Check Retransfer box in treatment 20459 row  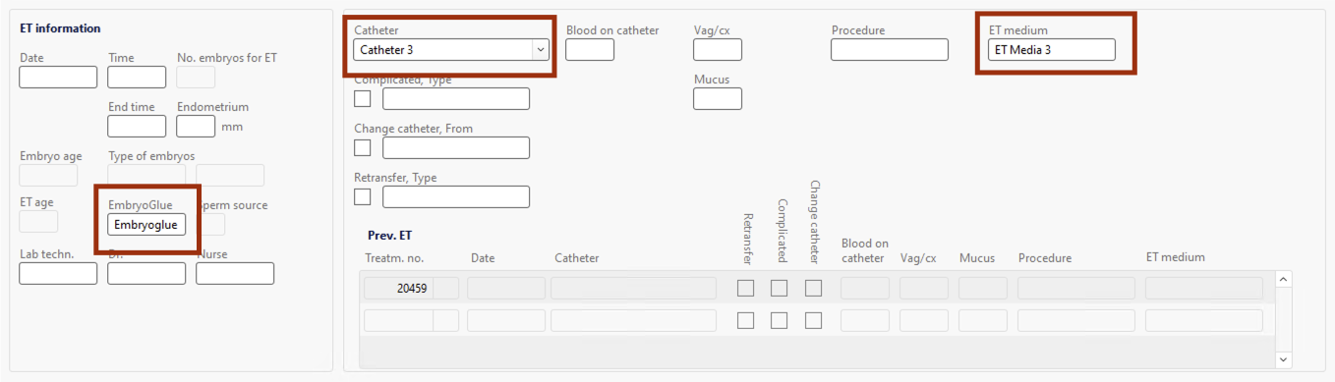coord(746,289)
